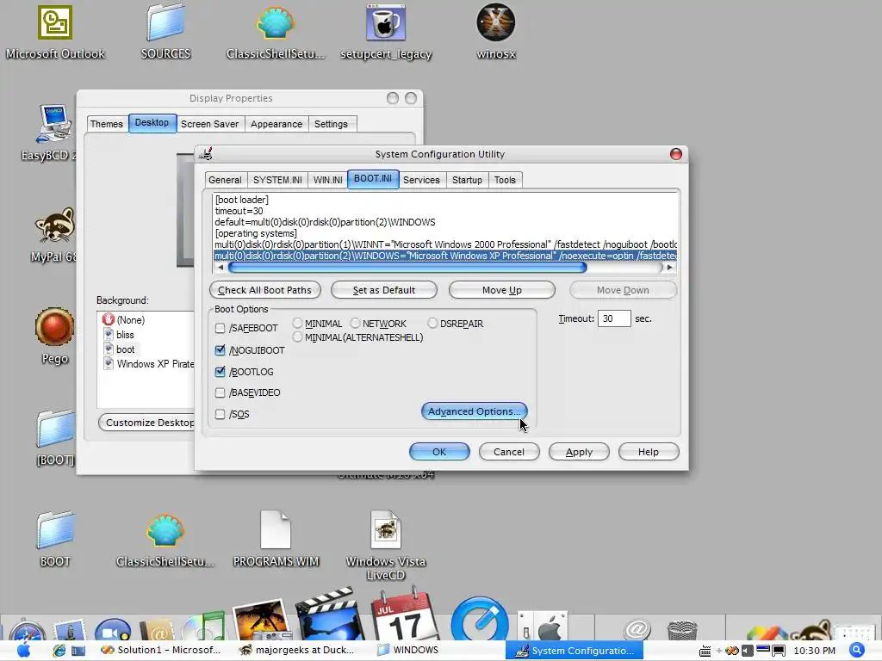
Task: Launch Internet Explorer from quick launch
Action: [x=59, y=651]
